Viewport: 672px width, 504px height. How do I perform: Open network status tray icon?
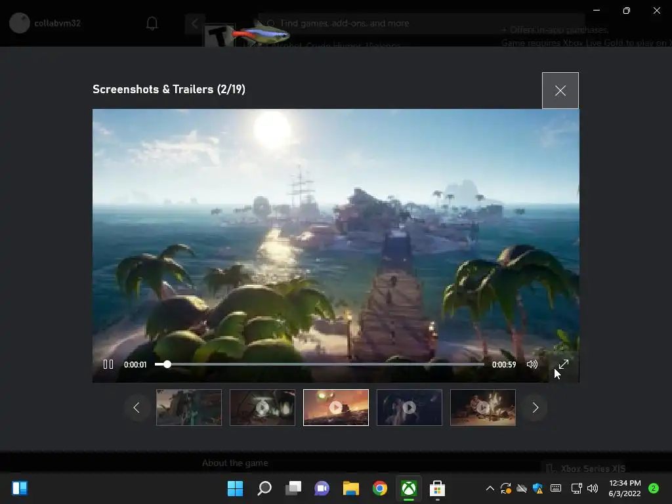576,488
